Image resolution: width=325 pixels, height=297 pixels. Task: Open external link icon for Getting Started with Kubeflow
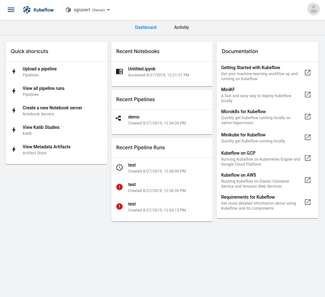308,73
